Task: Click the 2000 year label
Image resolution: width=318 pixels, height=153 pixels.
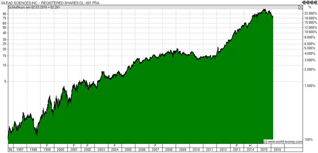Action: (61, 150)
